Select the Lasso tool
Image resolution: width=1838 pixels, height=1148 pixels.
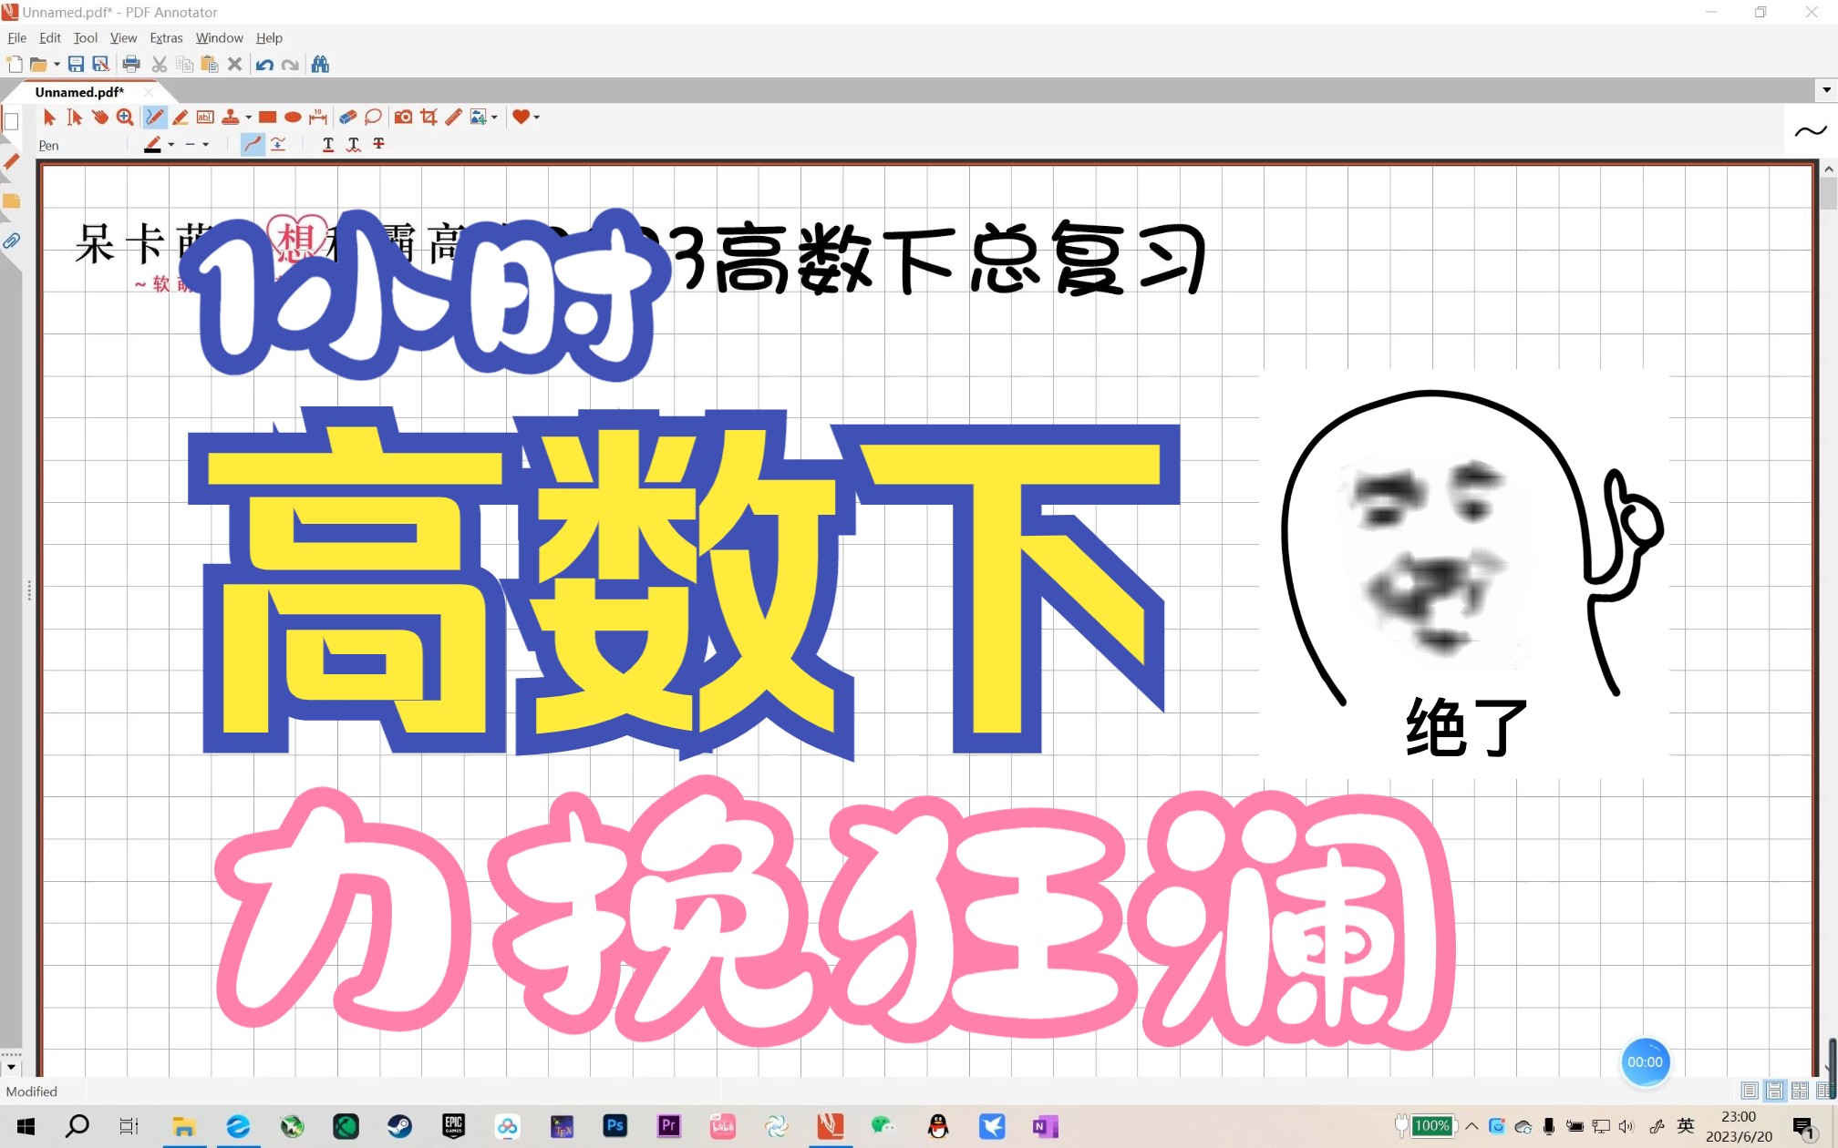coord(373,117)
